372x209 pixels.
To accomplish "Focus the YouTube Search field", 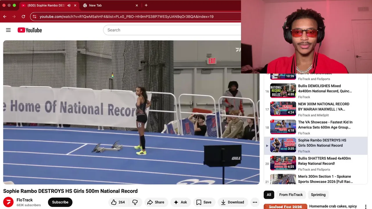I will (x=172, y=30).
